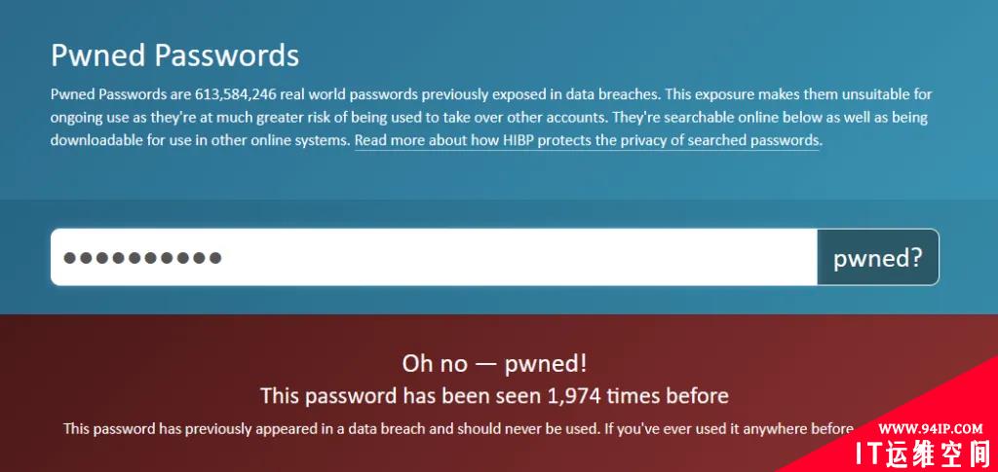This screenshot has height=472, width=998.
Task: Open the "Read more about how HIBP protects" link
Action: click(587, 140)
